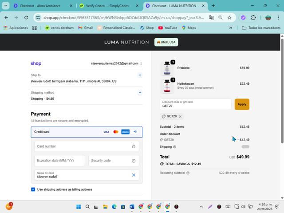The width and height of the screenshot is (284, 213).
Task: Remove the GET20 discount tag
Action: pyautogui.click(x=180, y=116)
